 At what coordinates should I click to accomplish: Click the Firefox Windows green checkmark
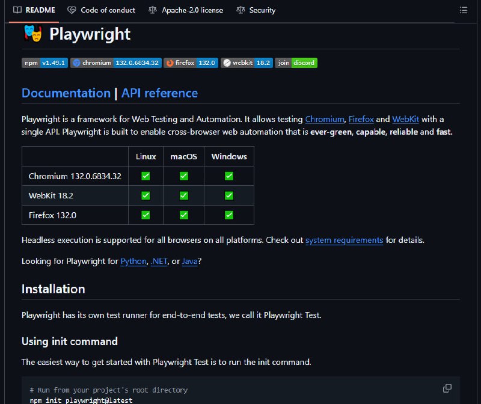click(229, 215)
